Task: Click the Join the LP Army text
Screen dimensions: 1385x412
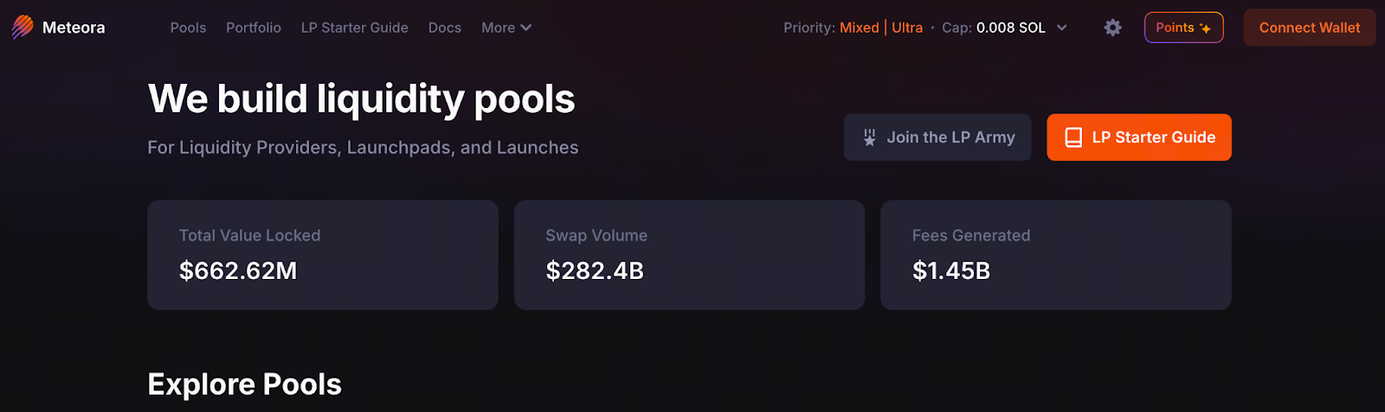Action: 950,137
